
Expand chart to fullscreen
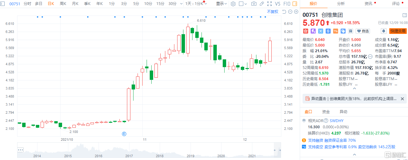point(270,4)
